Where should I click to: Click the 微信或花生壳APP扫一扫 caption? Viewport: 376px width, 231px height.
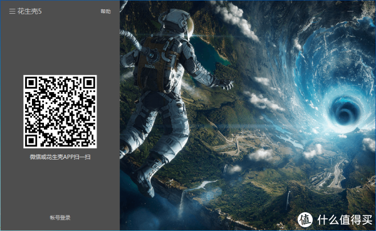60,157
